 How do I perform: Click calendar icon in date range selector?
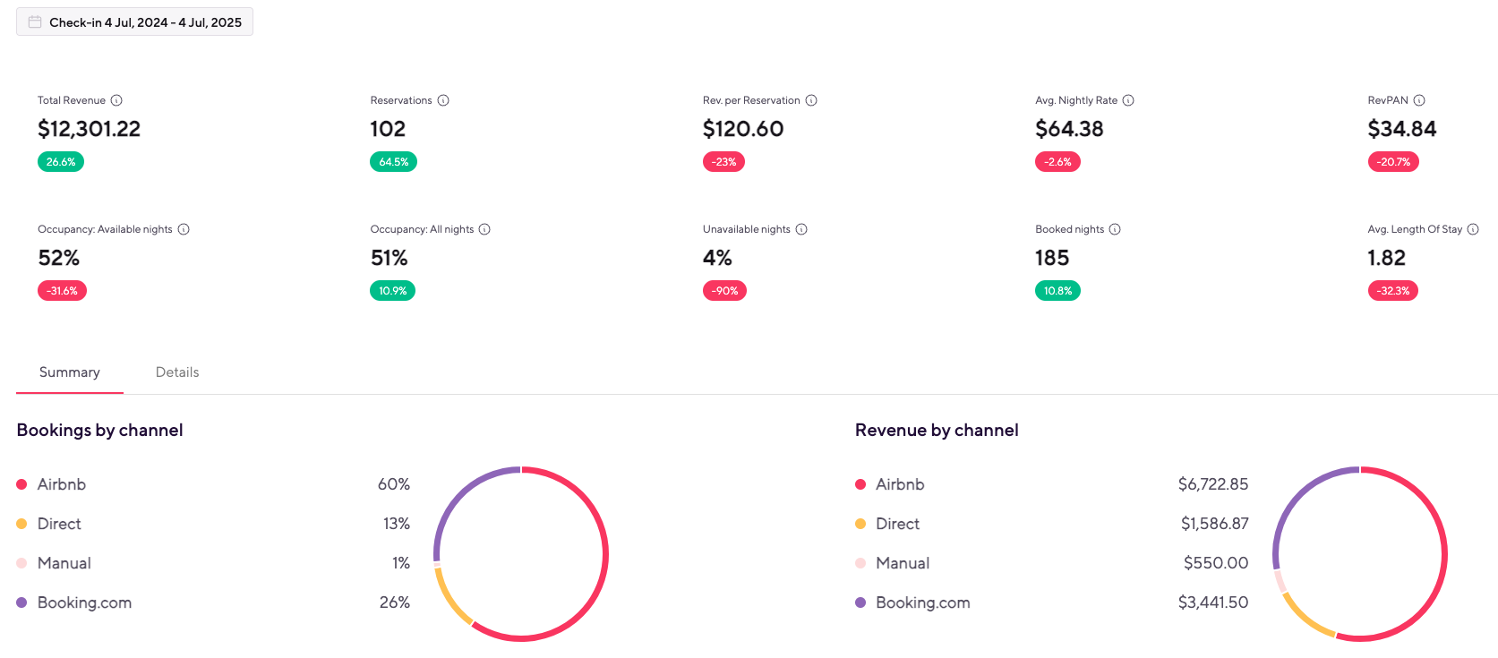click(35, 22)
